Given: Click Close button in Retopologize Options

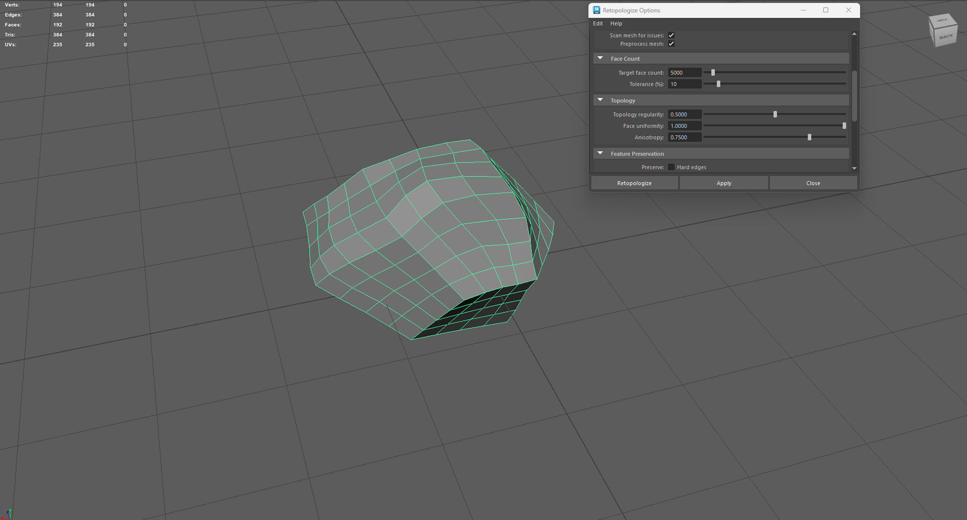Looking at the screenshot, I should click(x=813, y=183).
